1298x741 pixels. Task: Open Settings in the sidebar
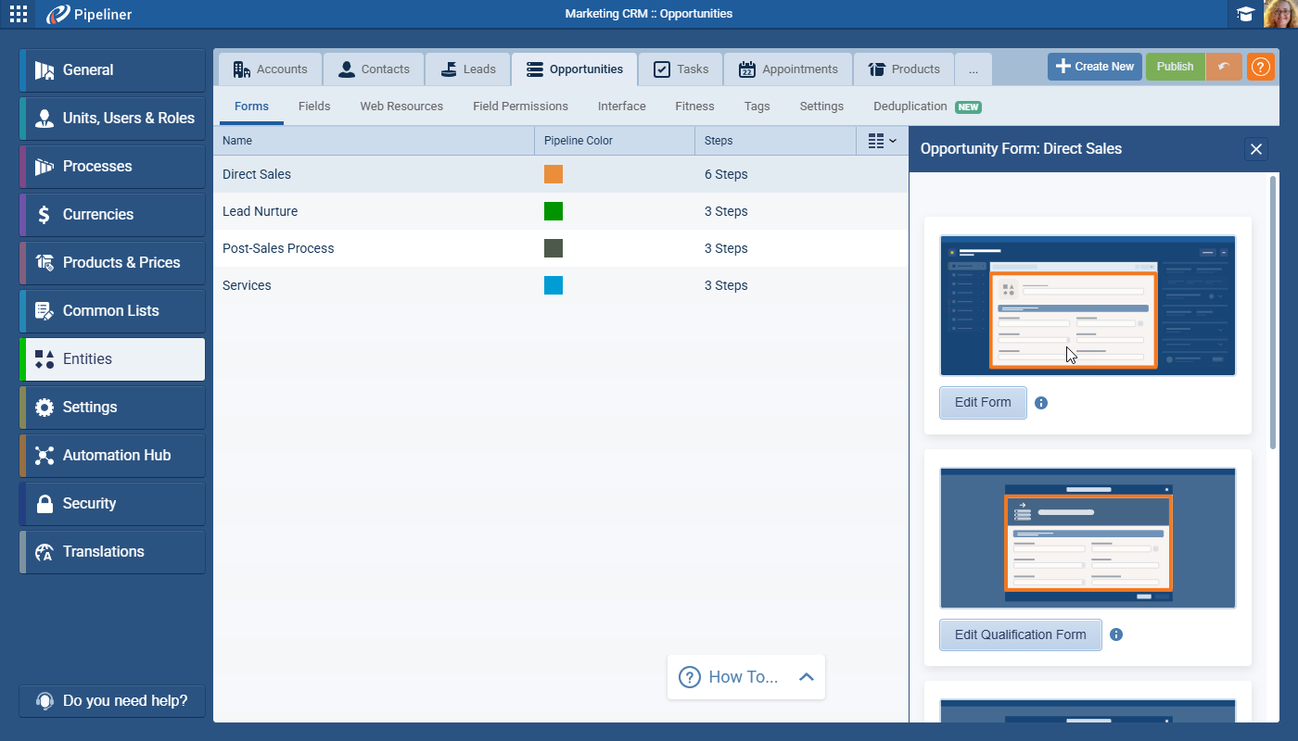pyautogui.click(x=112, y=408)
